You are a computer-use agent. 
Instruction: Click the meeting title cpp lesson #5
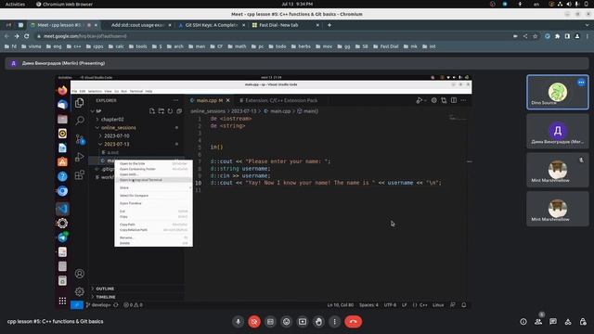55,322
